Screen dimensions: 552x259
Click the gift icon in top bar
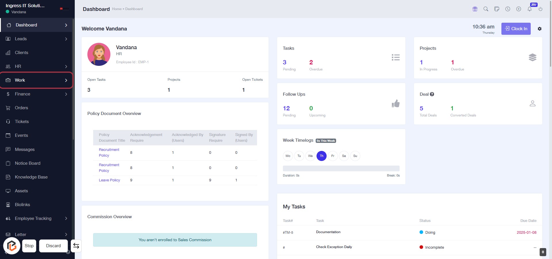click(475, 9)
